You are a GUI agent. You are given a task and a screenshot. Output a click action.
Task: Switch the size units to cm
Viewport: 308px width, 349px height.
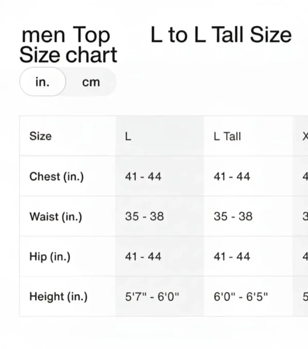coord(91,82)
